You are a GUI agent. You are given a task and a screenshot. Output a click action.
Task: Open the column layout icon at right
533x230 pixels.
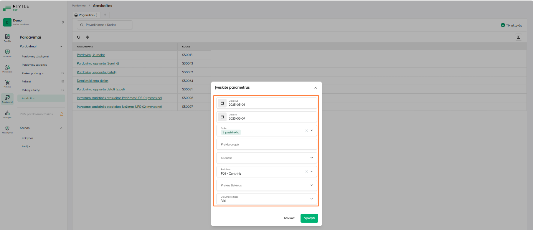pyautogui.click(x=519, y=37)
